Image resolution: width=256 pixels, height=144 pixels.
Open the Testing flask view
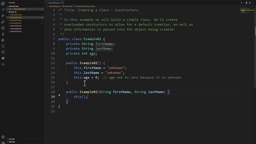point(3,34)
